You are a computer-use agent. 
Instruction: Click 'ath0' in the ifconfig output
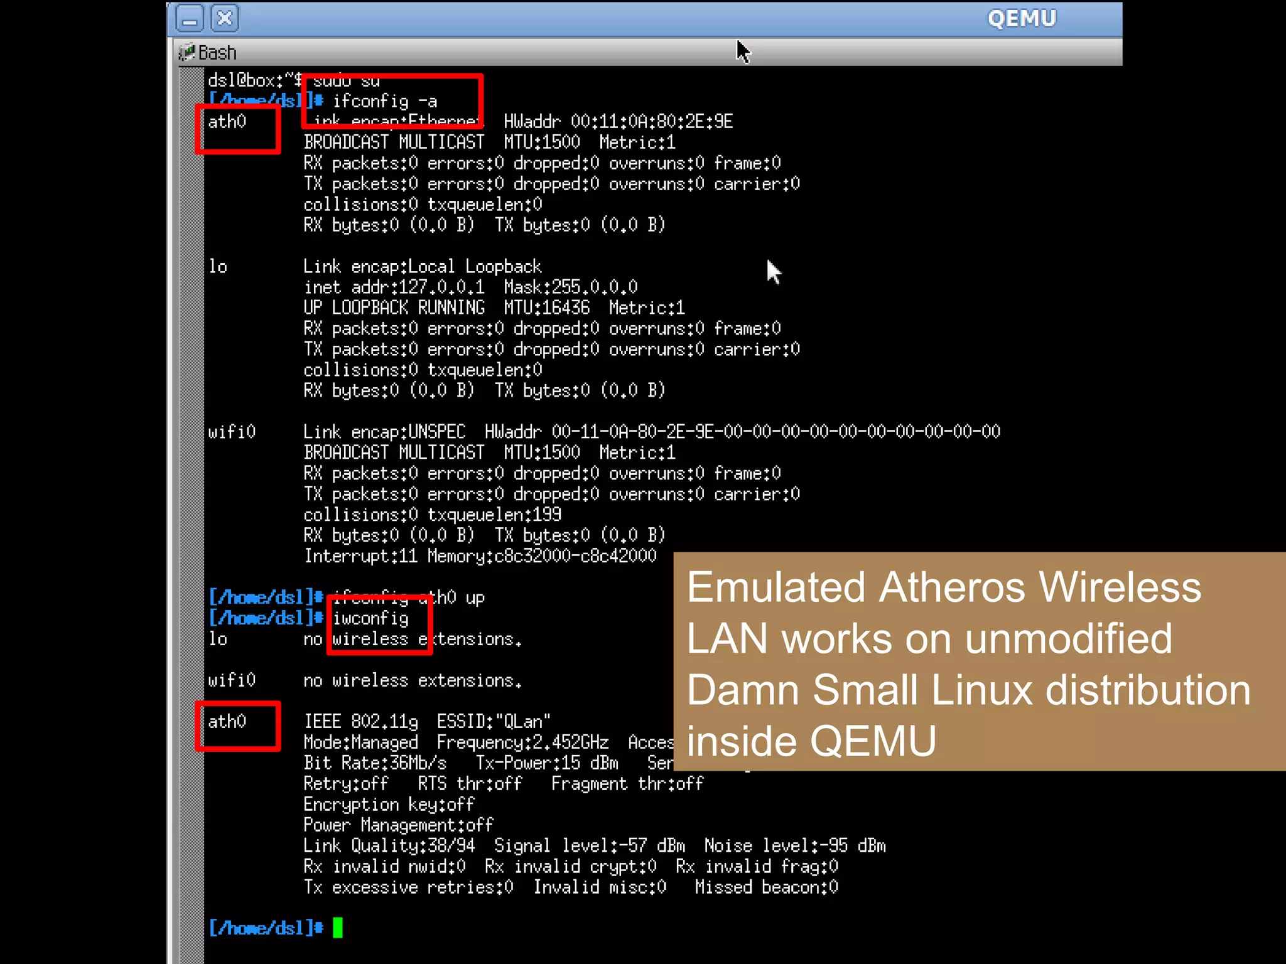(227, 121)
